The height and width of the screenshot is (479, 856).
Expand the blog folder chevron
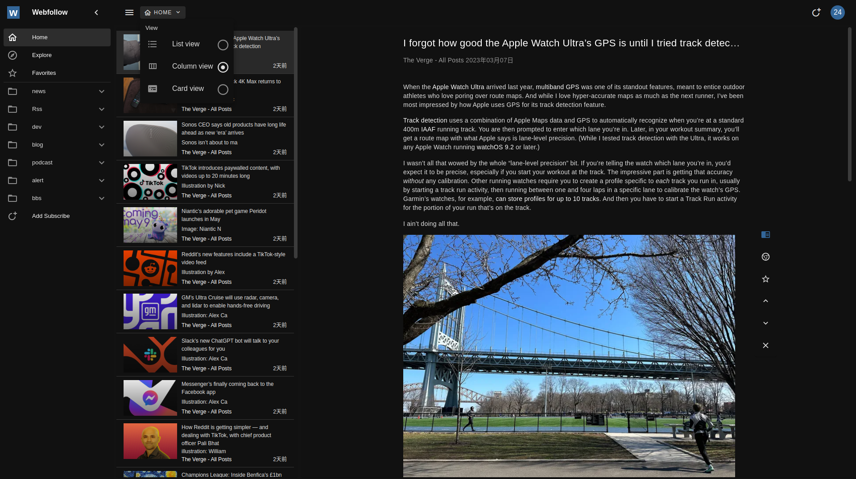(x=102, y=145)
